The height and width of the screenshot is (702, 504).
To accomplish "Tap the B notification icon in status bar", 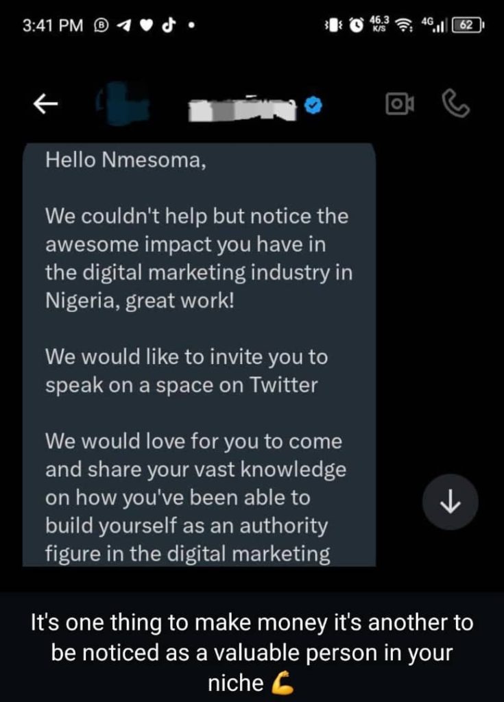I will tap(103, 26).
